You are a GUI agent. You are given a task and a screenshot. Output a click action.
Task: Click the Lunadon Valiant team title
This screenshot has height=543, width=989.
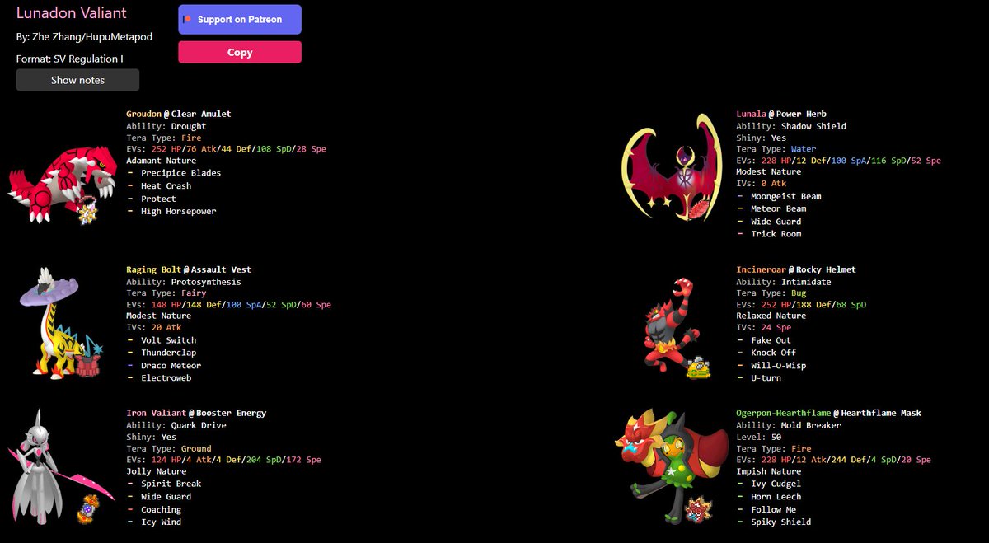(72, 13)
